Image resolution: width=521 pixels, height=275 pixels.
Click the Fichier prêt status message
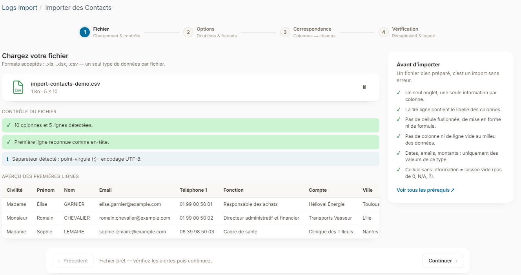point(155,261)
